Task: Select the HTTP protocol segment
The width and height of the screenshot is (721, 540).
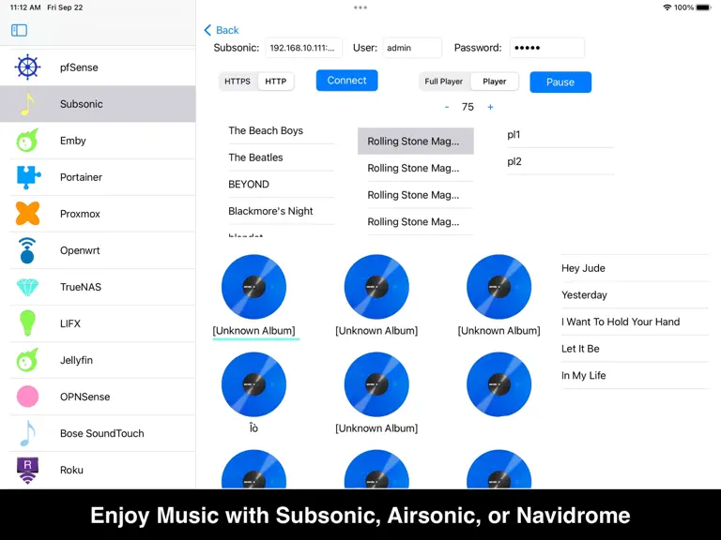Action: point(275,82)
